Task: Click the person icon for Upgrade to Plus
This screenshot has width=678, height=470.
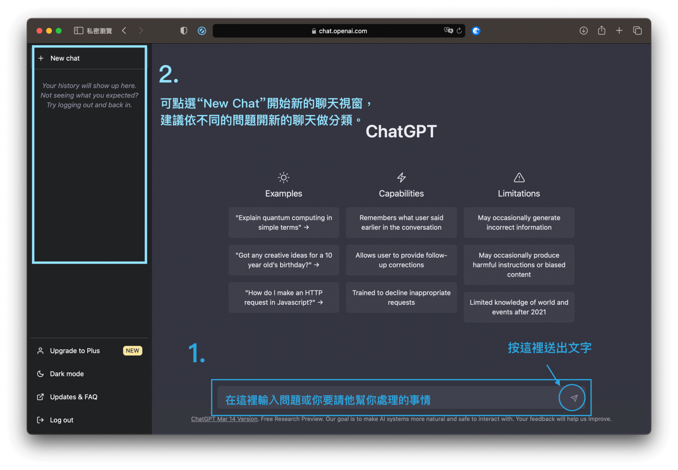Action: click(x=40, y=350)
